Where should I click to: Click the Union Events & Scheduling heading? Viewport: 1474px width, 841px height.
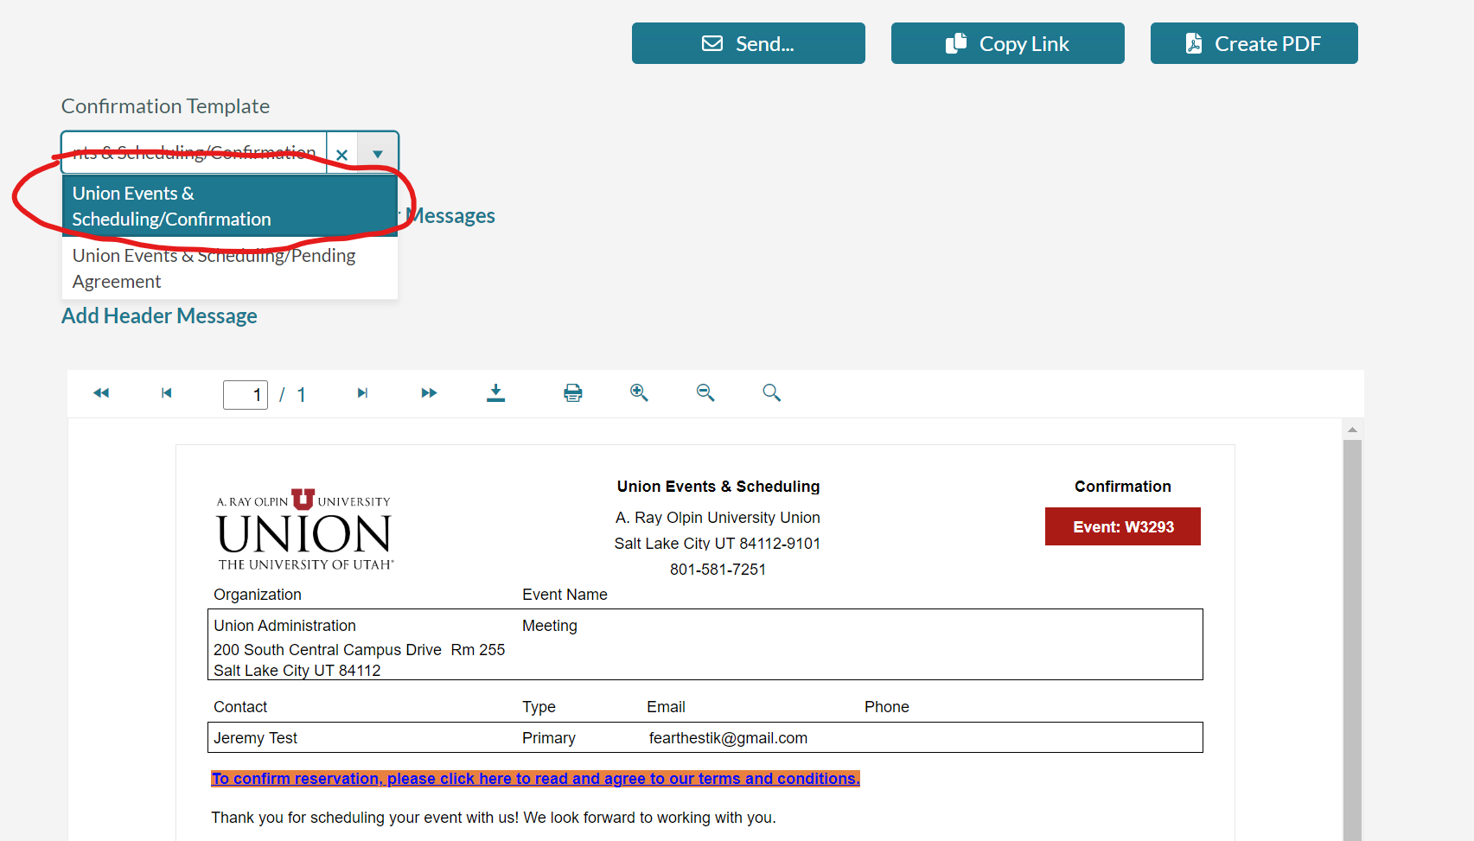718,487
